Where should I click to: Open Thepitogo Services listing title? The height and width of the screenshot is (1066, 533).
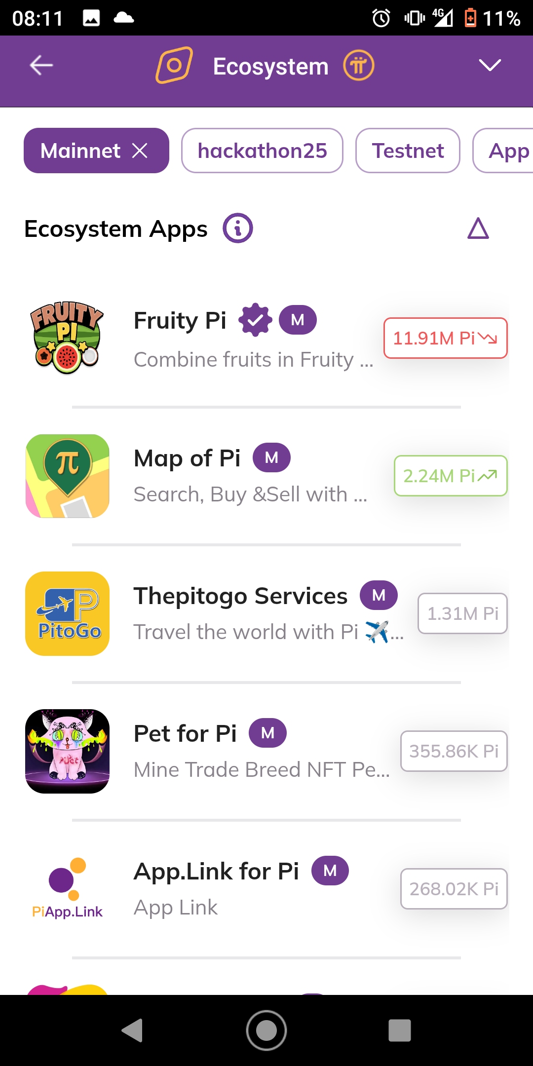(240, 596)
